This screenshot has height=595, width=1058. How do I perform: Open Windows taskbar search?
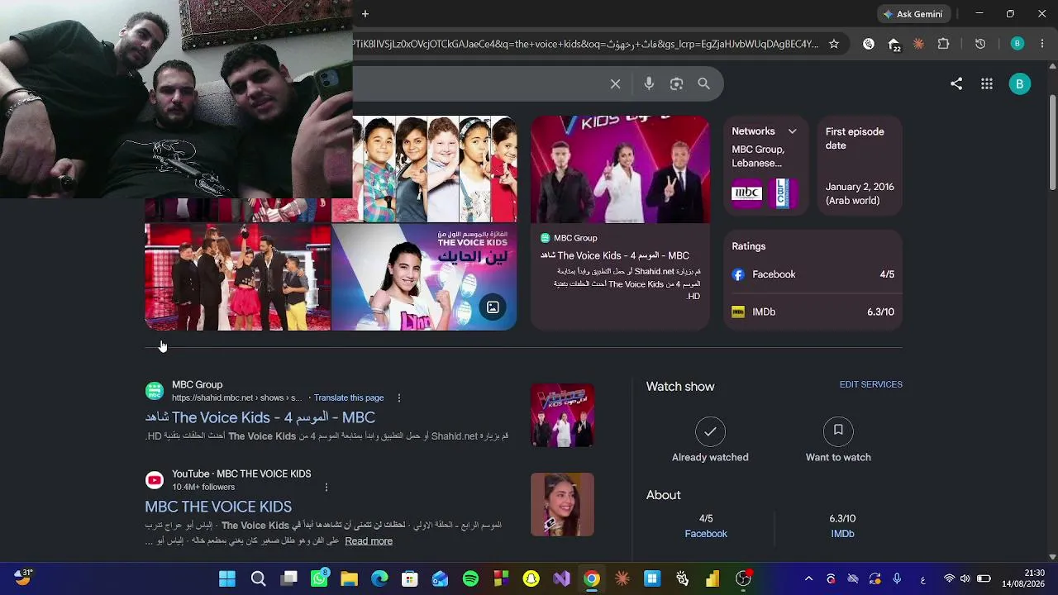[x=258, y=578]
